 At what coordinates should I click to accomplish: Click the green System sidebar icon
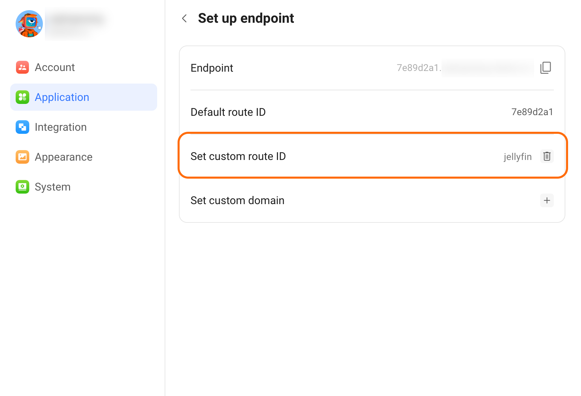click(22, 187)
